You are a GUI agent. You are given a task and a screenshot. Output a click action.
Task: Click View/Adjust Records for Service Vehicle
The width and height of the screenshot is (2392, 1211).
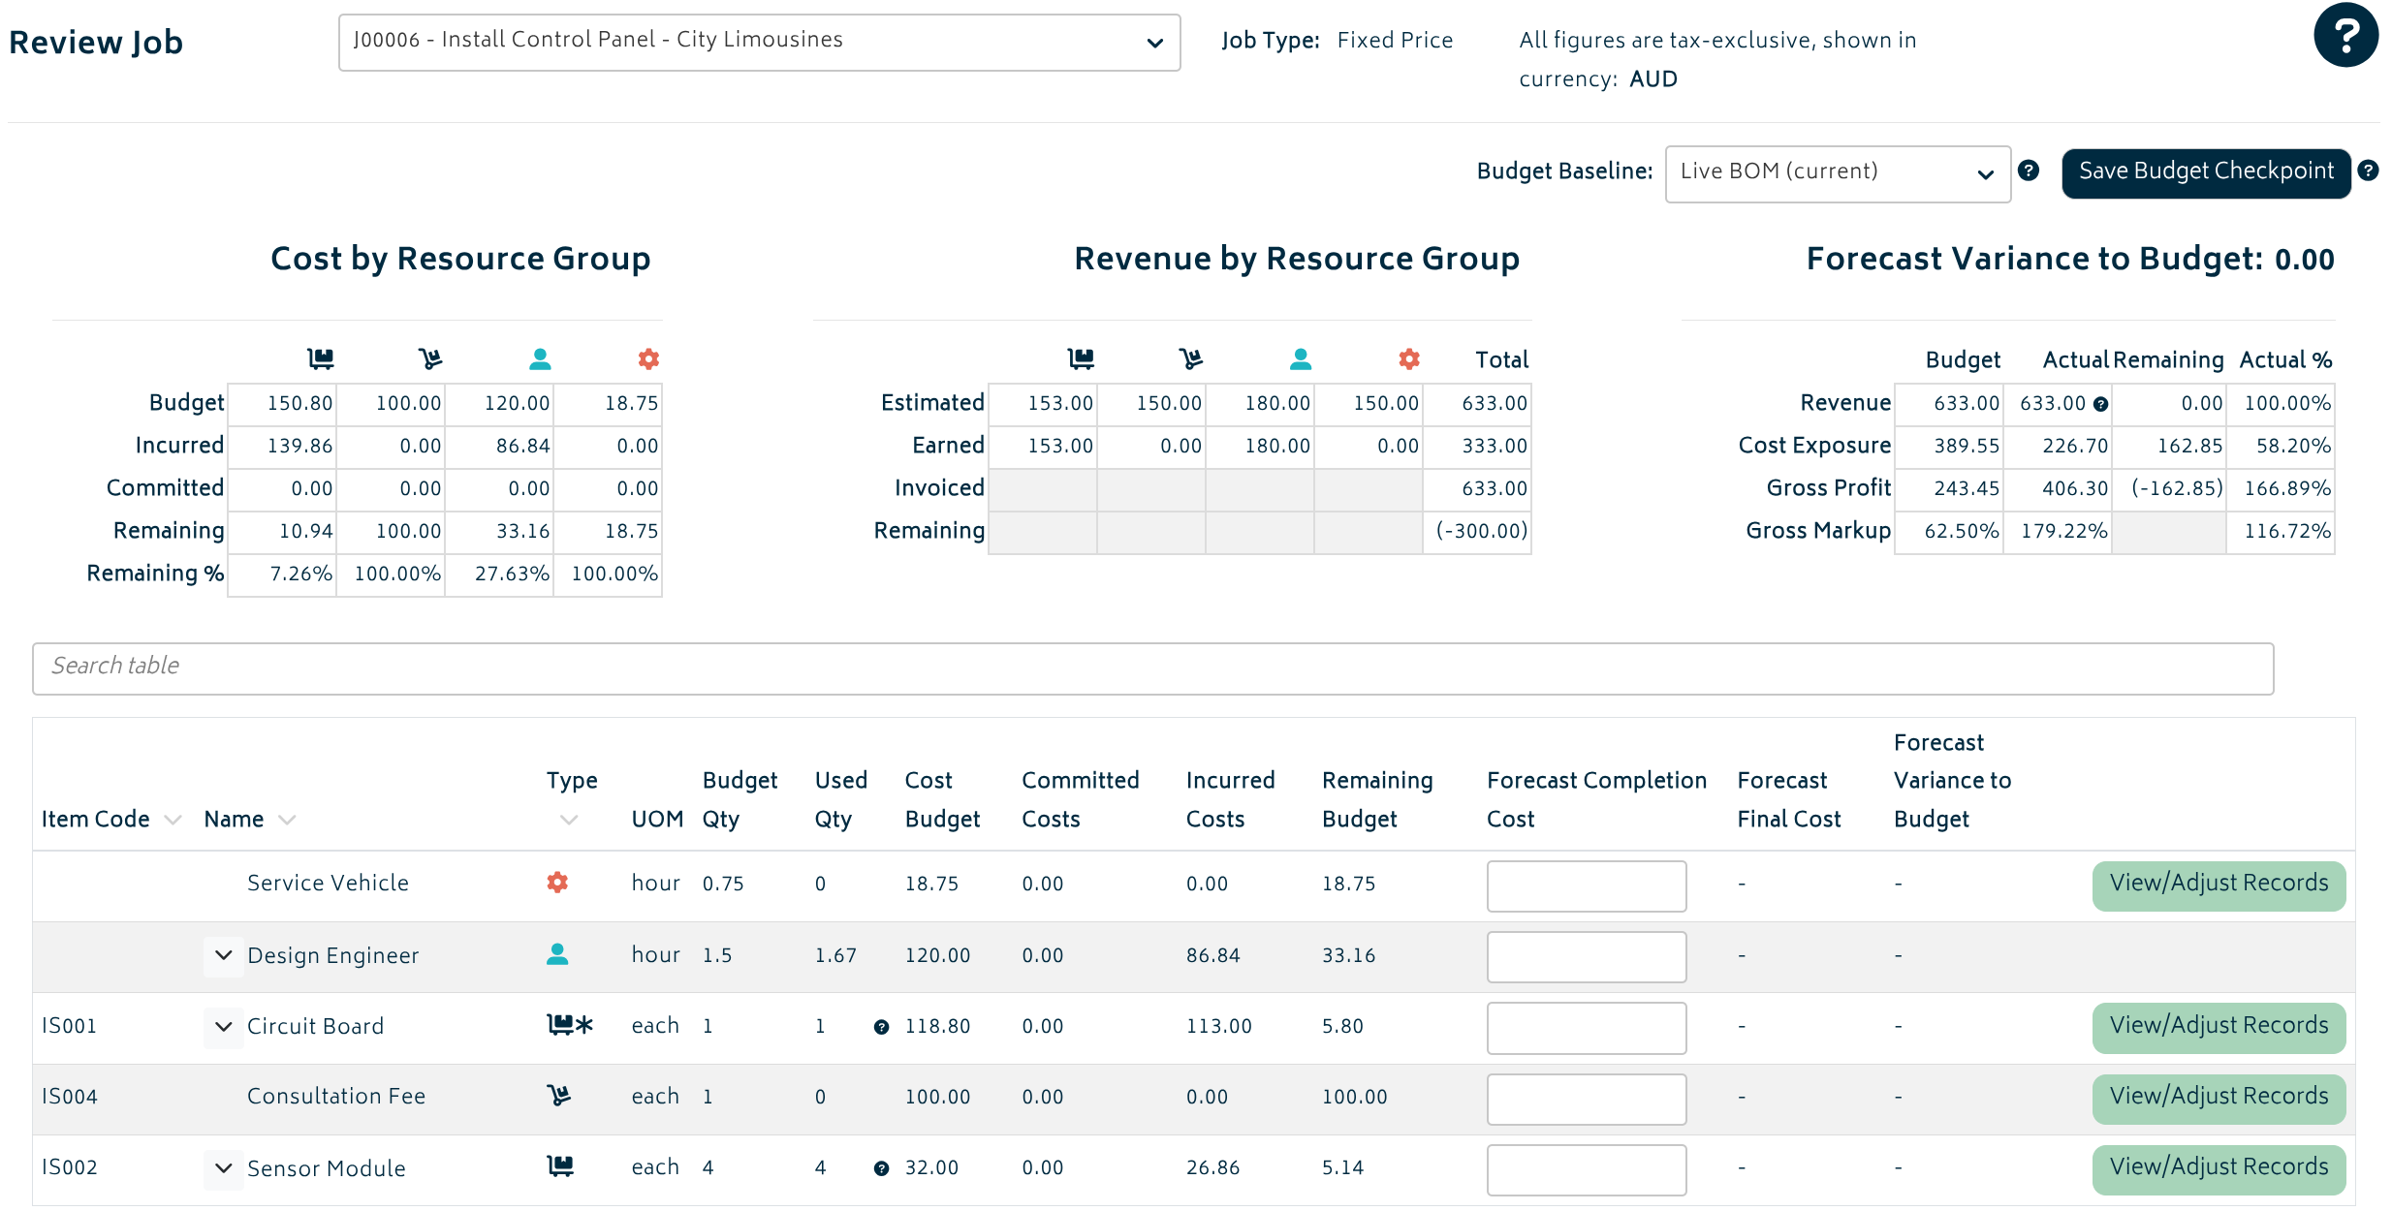tap(2219, 885)
